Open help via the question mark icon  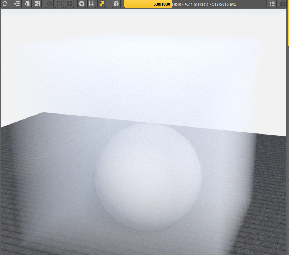pyautogui.click(x=116, y=4)
